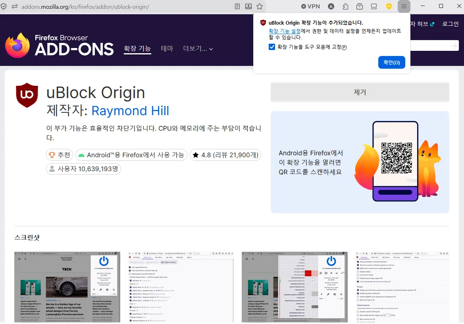Open the first screenshot thumbnail with TECH page

coord(67,287)
